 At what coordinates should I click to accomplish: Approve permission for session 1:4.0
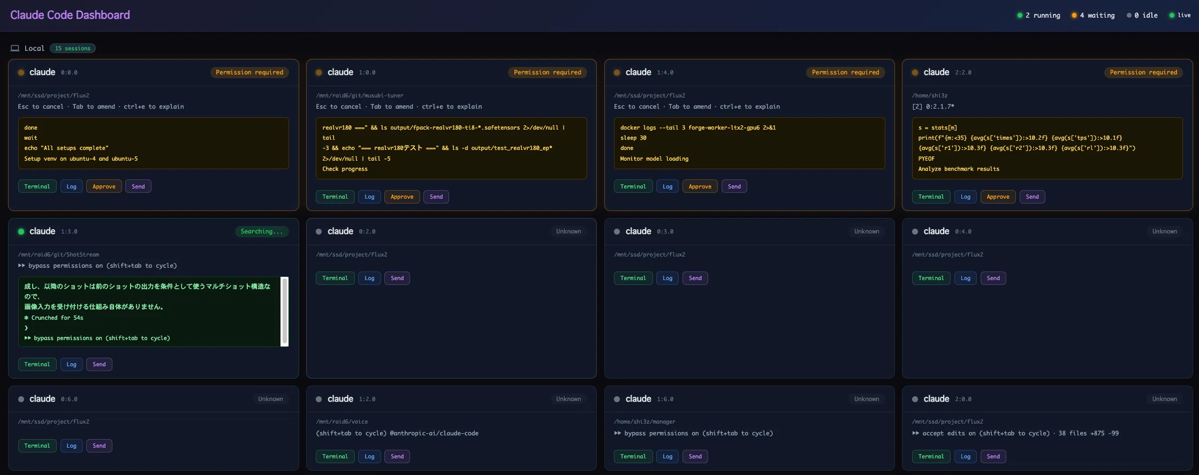click(700, 186)
